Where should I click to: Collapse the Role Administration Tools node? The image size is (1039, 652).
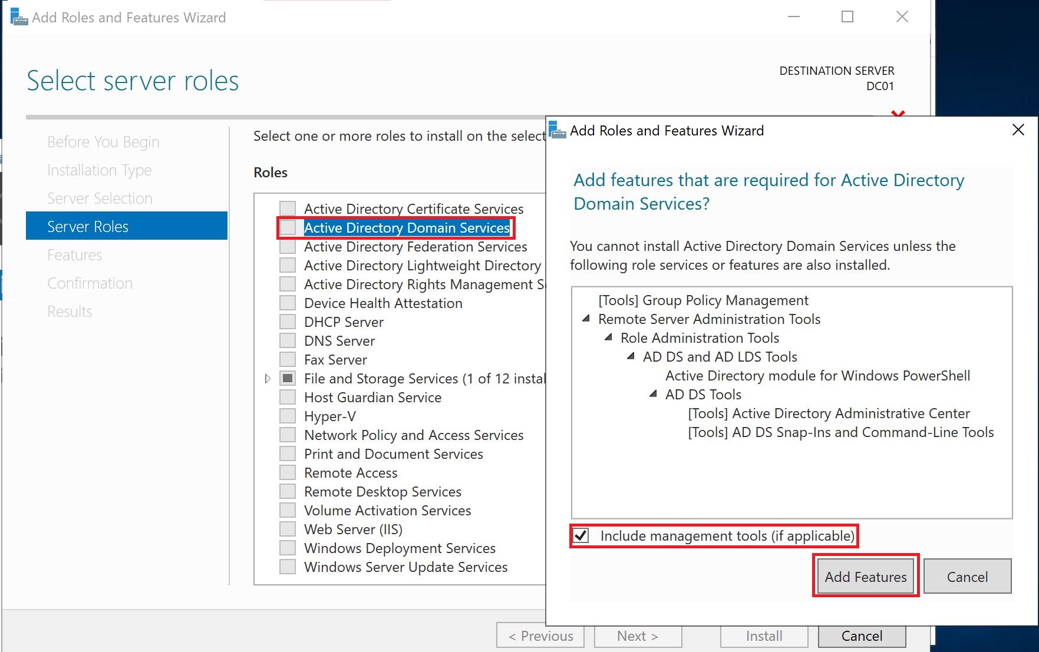click(608, 337)
